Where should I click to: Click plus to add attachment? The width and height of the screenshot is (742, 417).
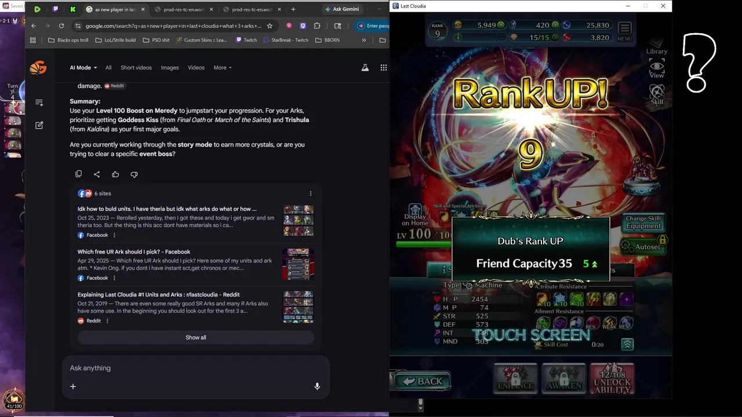(x=73, y=386)
